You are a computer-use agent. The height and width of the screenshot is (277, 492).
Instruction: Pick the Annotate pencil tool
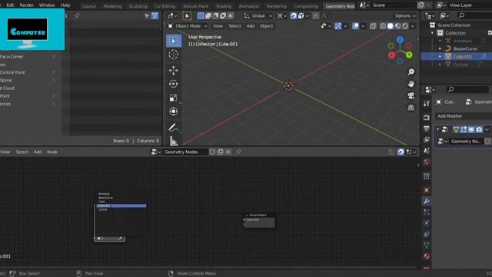174,127
